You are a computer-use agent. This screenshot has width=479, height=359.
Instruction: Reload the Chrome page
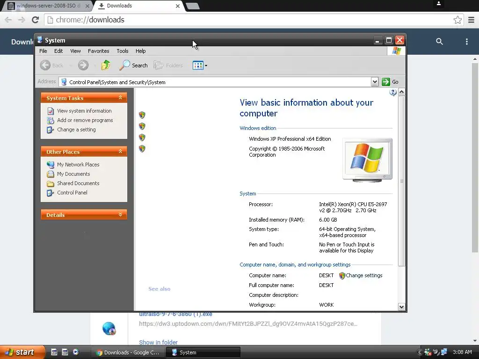[36, 20]
